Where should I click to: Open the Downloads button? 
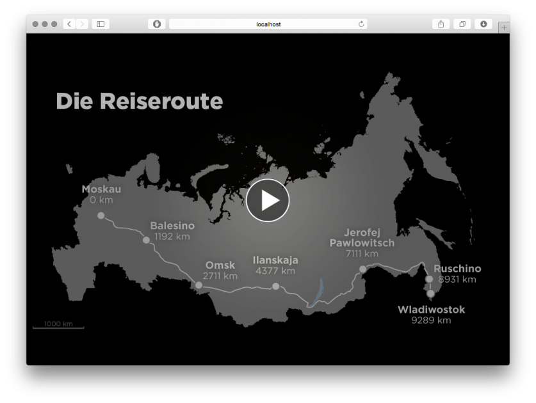[x=483, y=24]
